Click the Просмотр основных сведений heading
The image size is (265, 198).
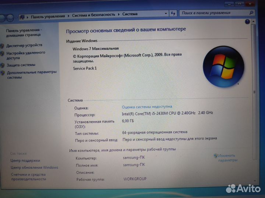[126, 30]
